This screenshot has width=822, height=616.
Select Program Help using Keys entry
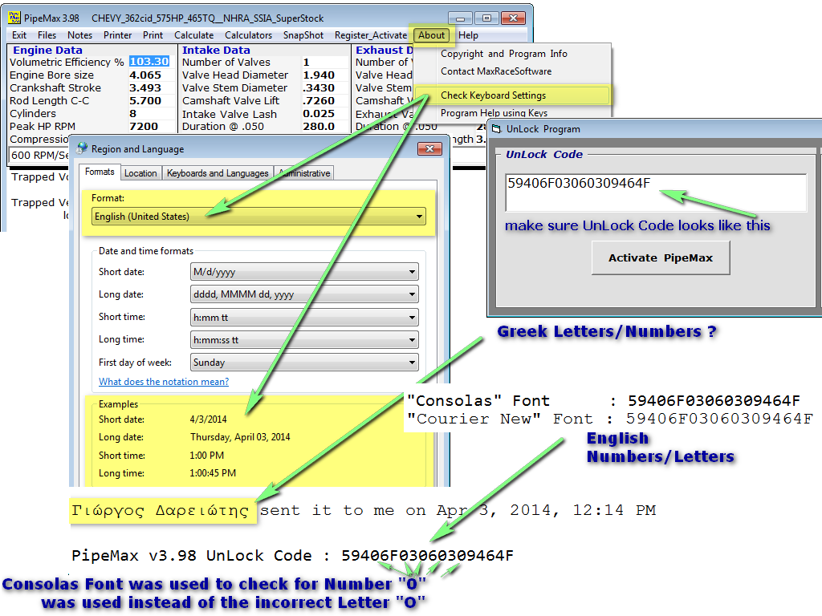[x=494, y=113]
